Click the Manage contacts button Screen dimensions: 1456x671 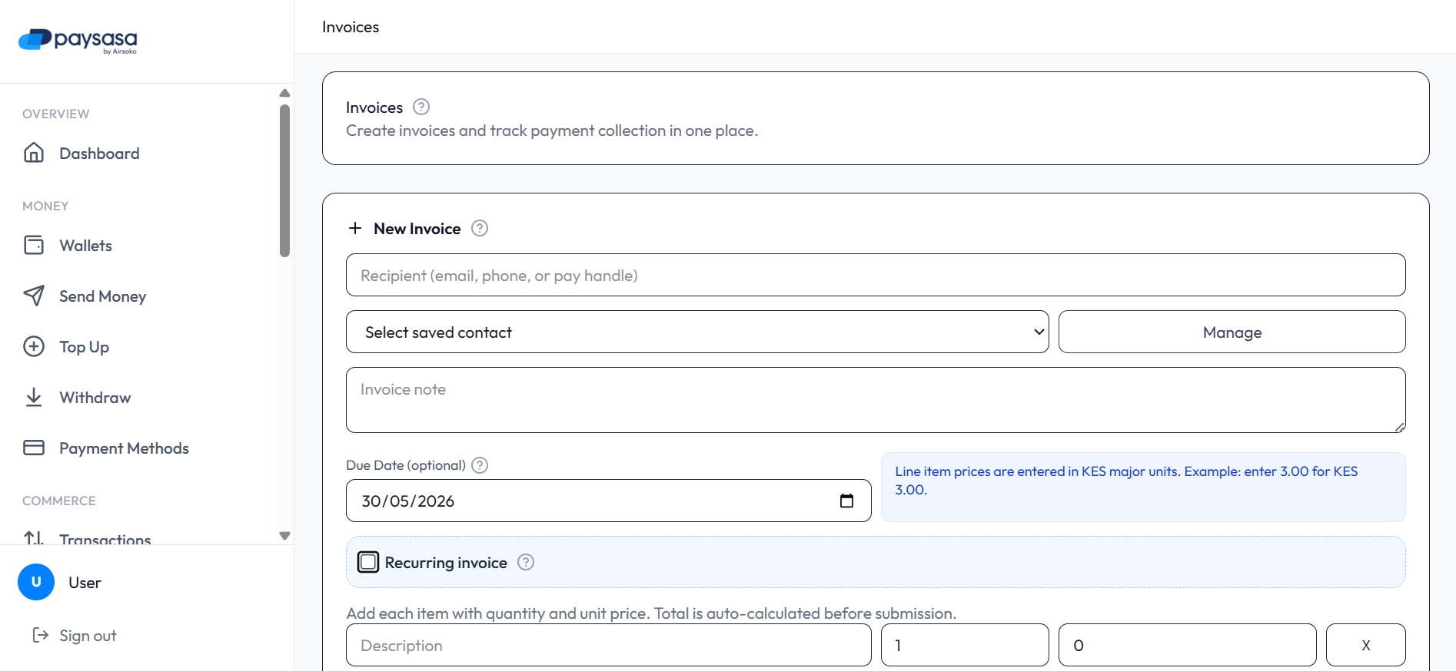(1232, 332)
